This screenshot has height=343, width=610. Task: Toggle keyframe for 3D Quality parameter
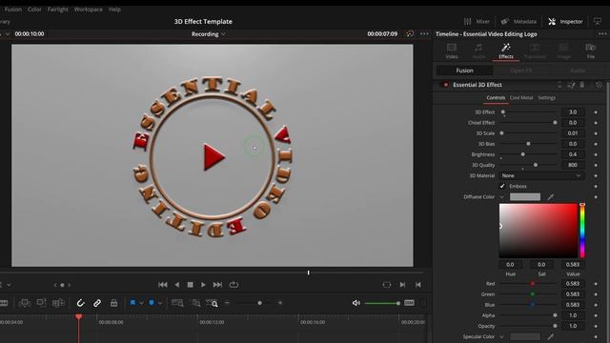(x=596, y=165)
